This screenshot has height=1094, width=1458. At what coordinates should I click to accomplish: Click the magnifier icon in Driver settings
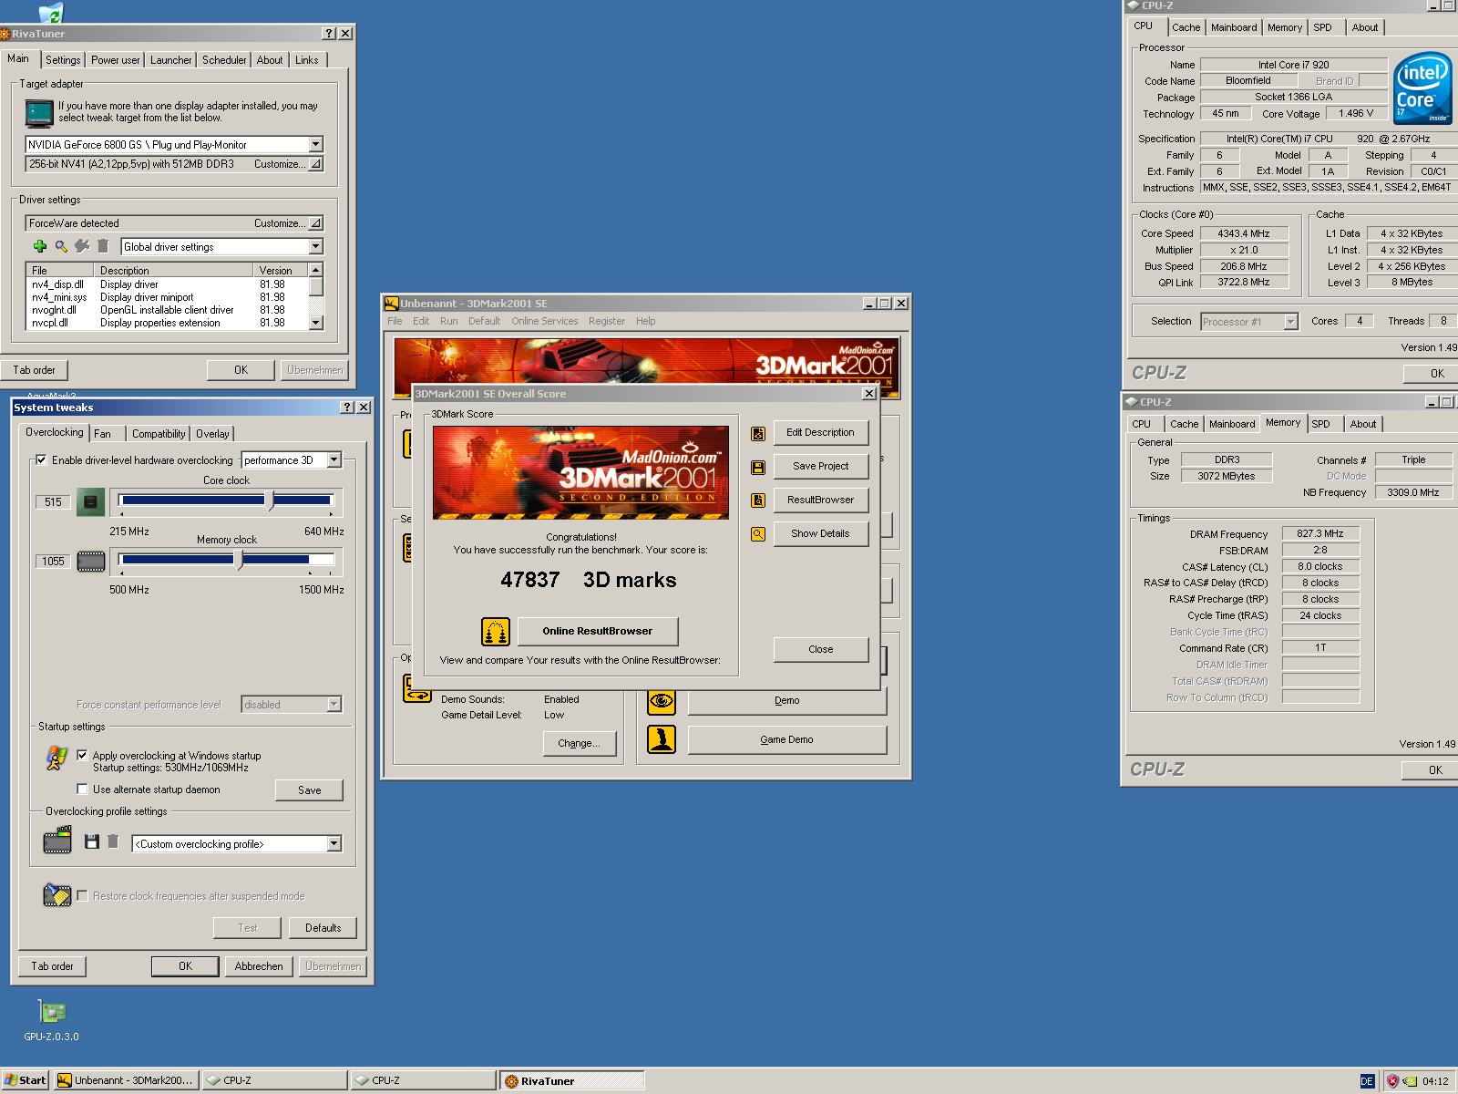pyautogui.click(x=61, y=246)
